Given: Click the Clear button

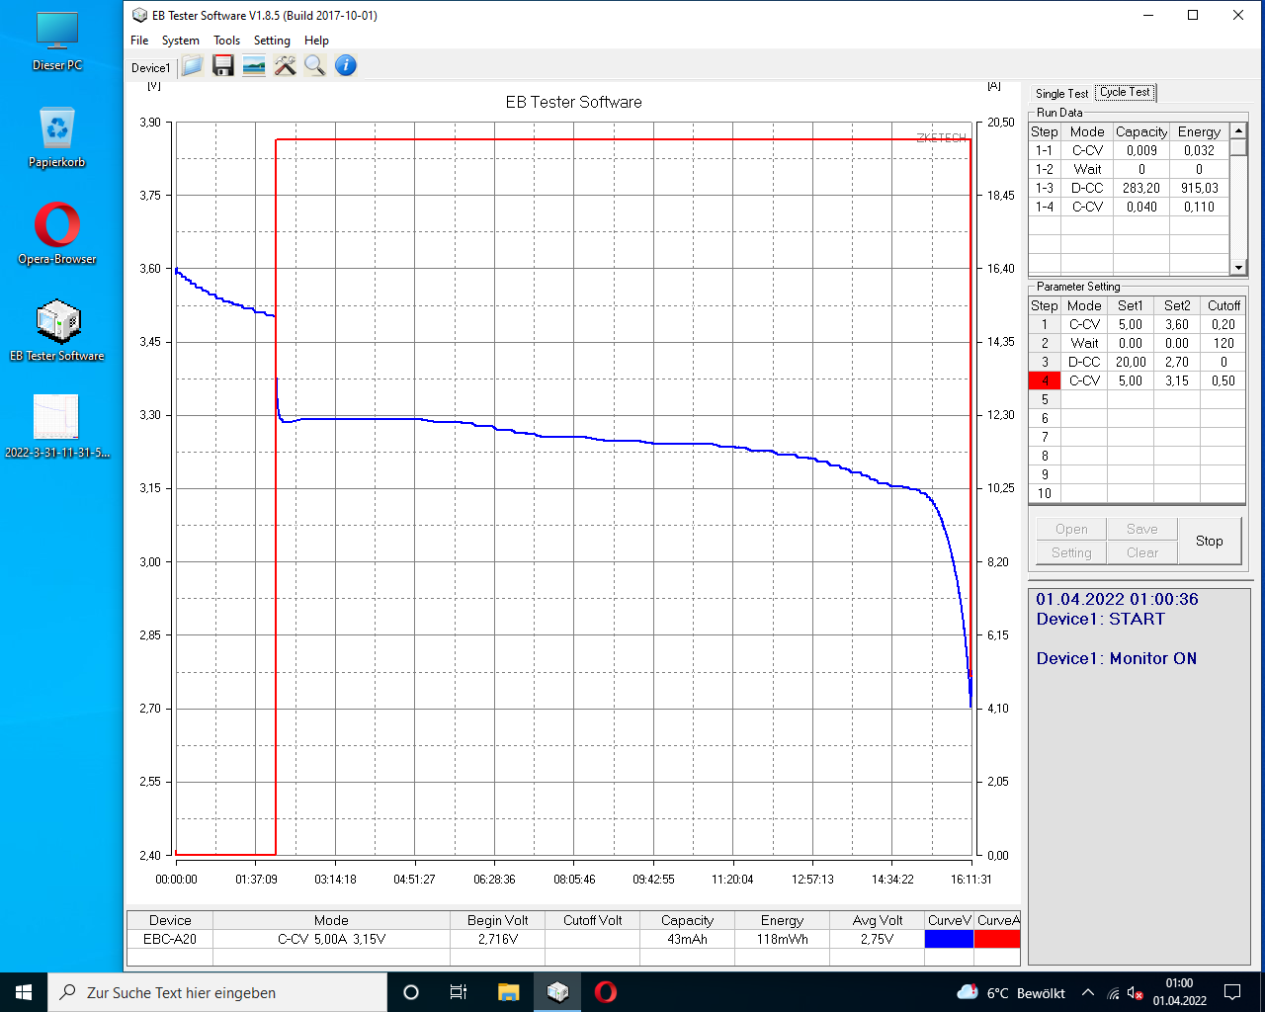Looking at the screenshot, I should 1141,552.
